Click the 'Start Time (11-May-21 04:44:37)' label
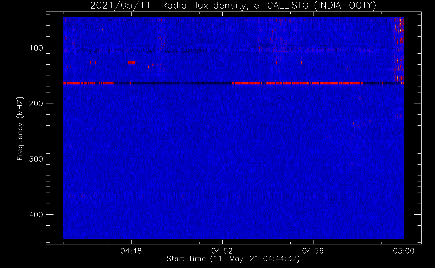The height and width of the screenshot is (268, 435). [233, 259]
